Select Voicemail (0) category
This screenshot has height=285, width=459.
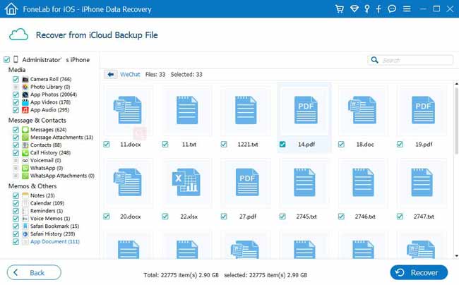coord(46,160)
